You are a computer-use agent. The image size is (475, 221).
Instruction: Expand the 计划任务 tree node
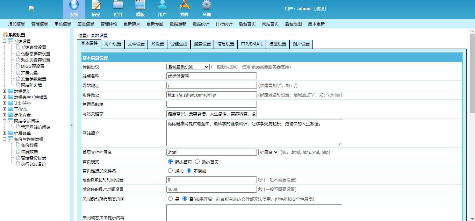click(5, 103)
